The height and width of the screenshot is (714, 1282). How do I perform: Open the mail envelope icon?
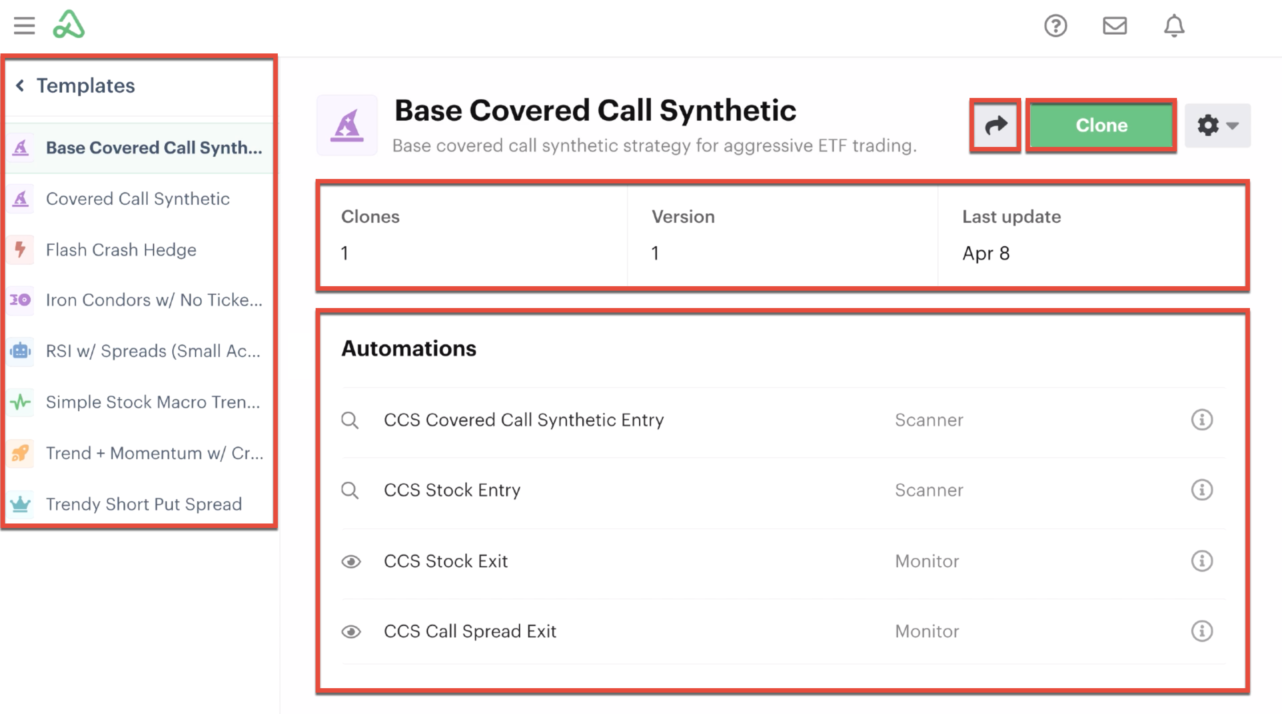pyautogui.click(x=1114, y=26)
